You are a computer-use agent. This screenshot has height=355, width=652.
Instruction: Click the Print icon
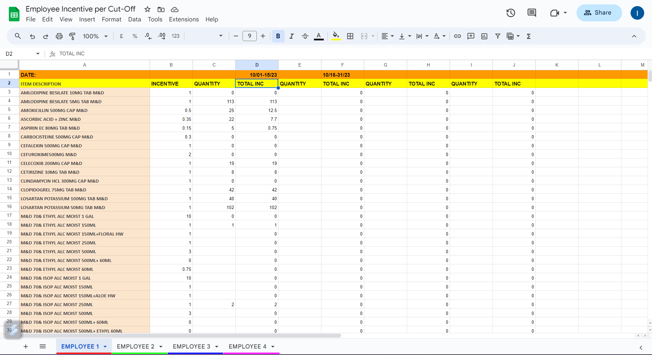point(59,36)
